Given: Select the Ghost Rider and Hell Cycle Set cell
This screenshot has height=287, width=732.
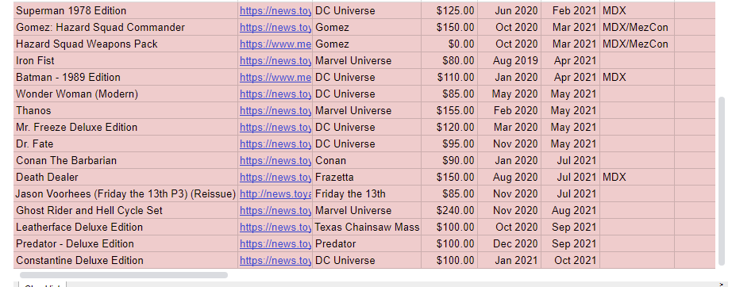Looking at the screenshot, I should (x=125, y=211).
